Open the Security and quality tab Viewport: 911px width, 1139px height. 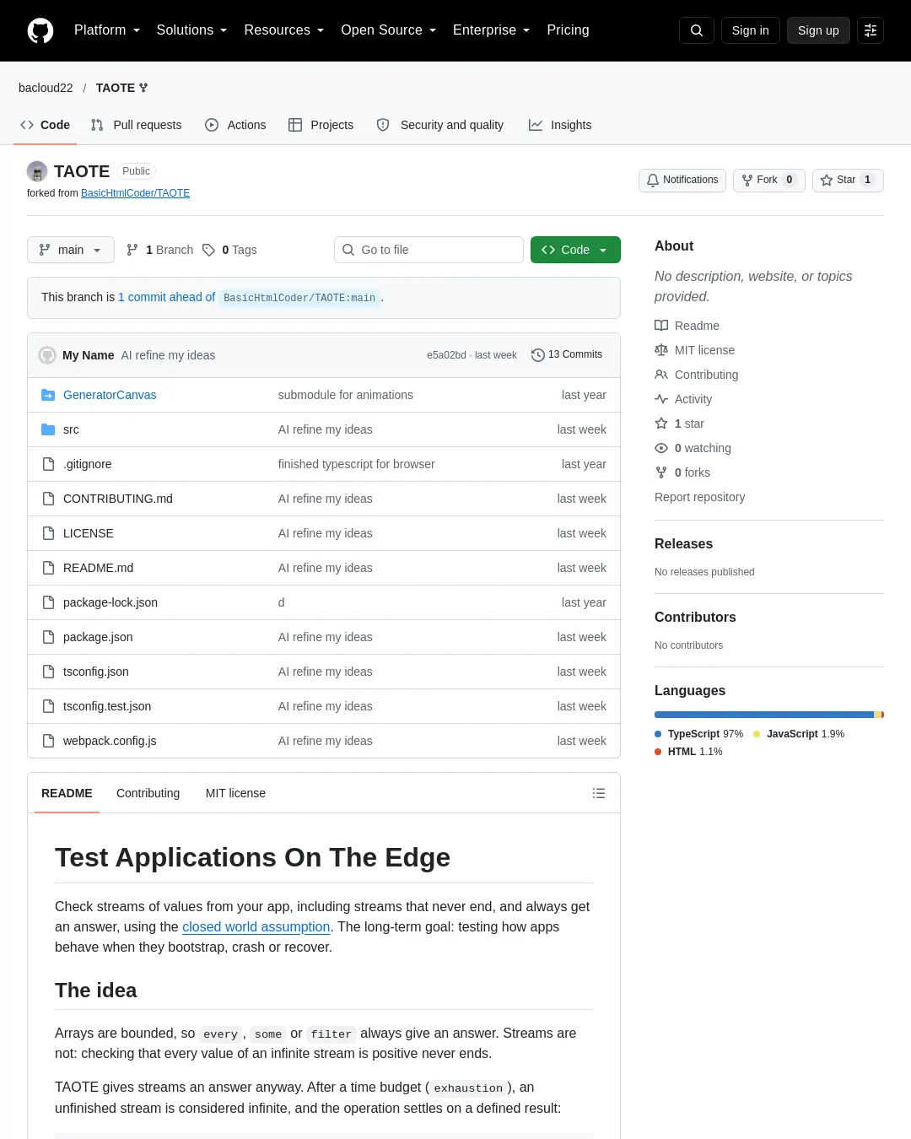(440, 125)
